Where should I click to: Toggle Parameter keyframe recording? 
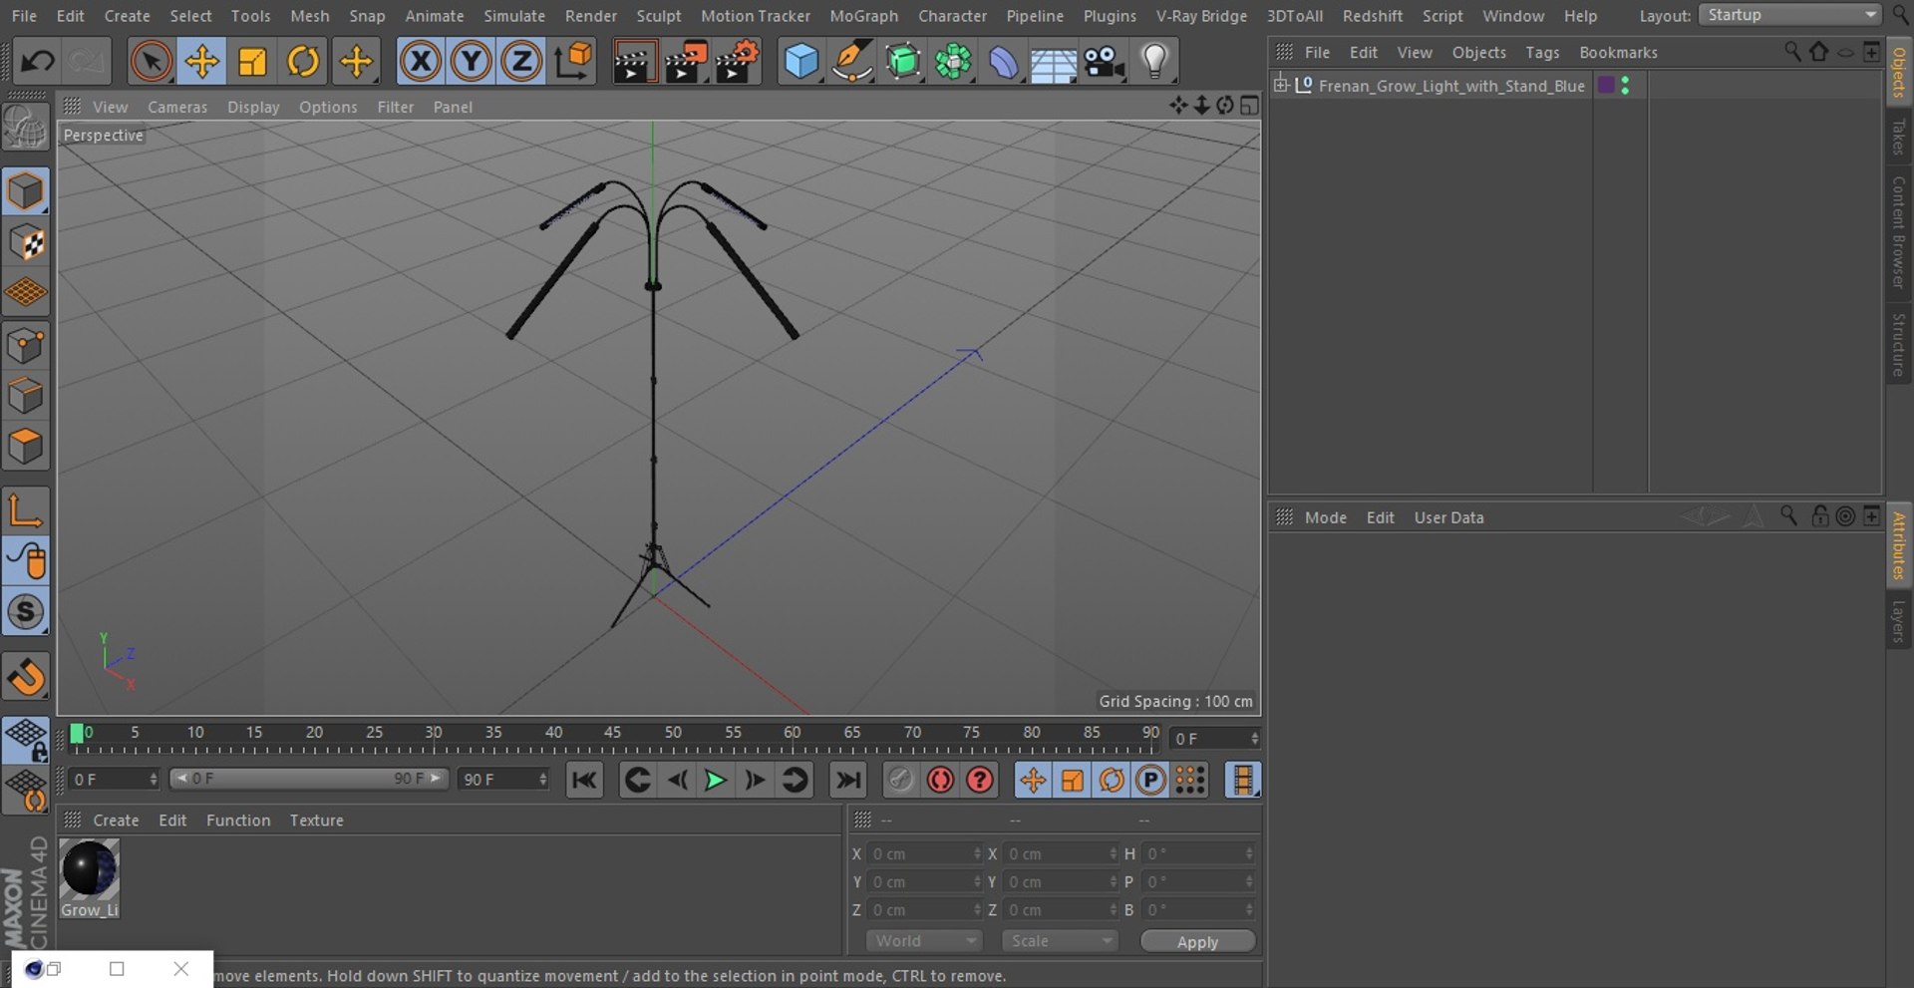[x=1150, y=780]
